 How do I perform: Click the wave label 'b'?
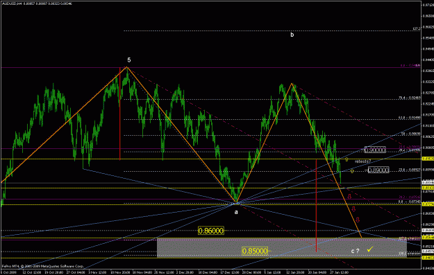(x=292, y=35)
